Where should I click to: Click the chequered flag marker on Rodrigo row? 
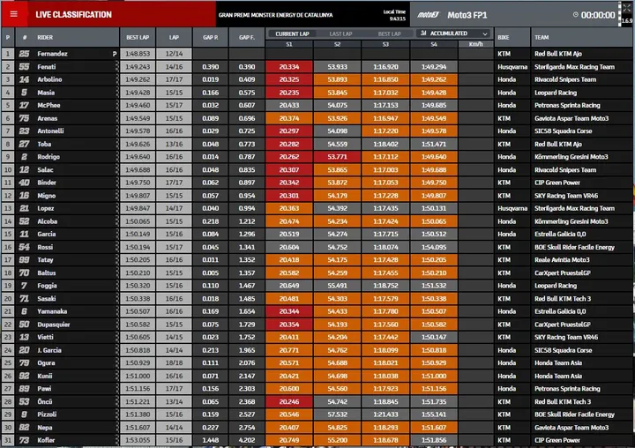117,157
